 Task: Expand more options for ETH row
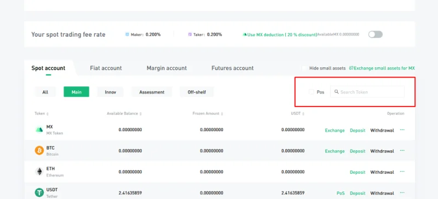[x=402, y=172]
